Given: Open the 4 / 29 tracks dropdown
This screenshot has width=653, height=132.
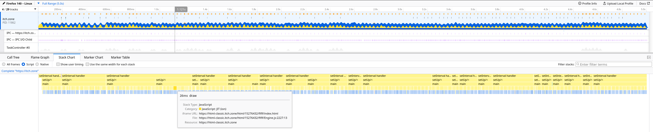Looking at the screenshot, I should [x=19, y=9].
